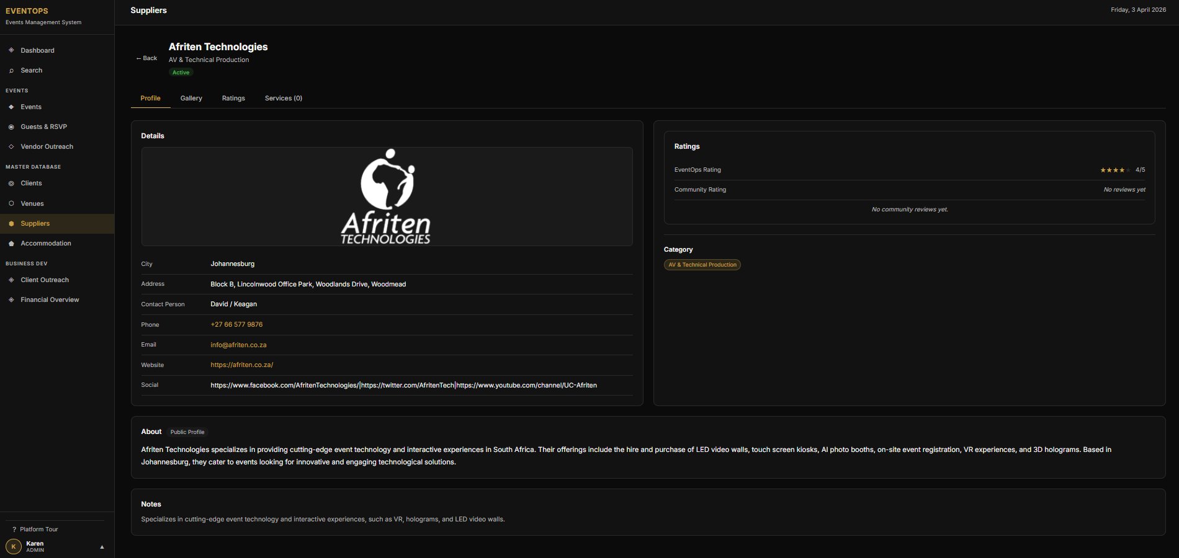Open Search in the sidebar
Viewport: 1179px width, 558px height.
pyautogui.click(x=57, y=71)
